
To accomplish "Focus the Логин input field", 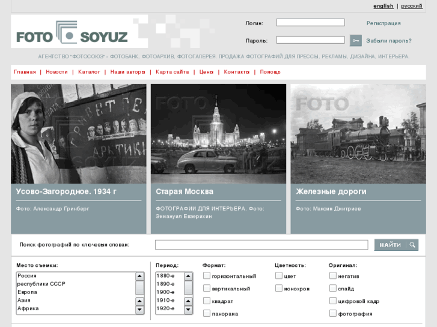I will coord(311,23).
